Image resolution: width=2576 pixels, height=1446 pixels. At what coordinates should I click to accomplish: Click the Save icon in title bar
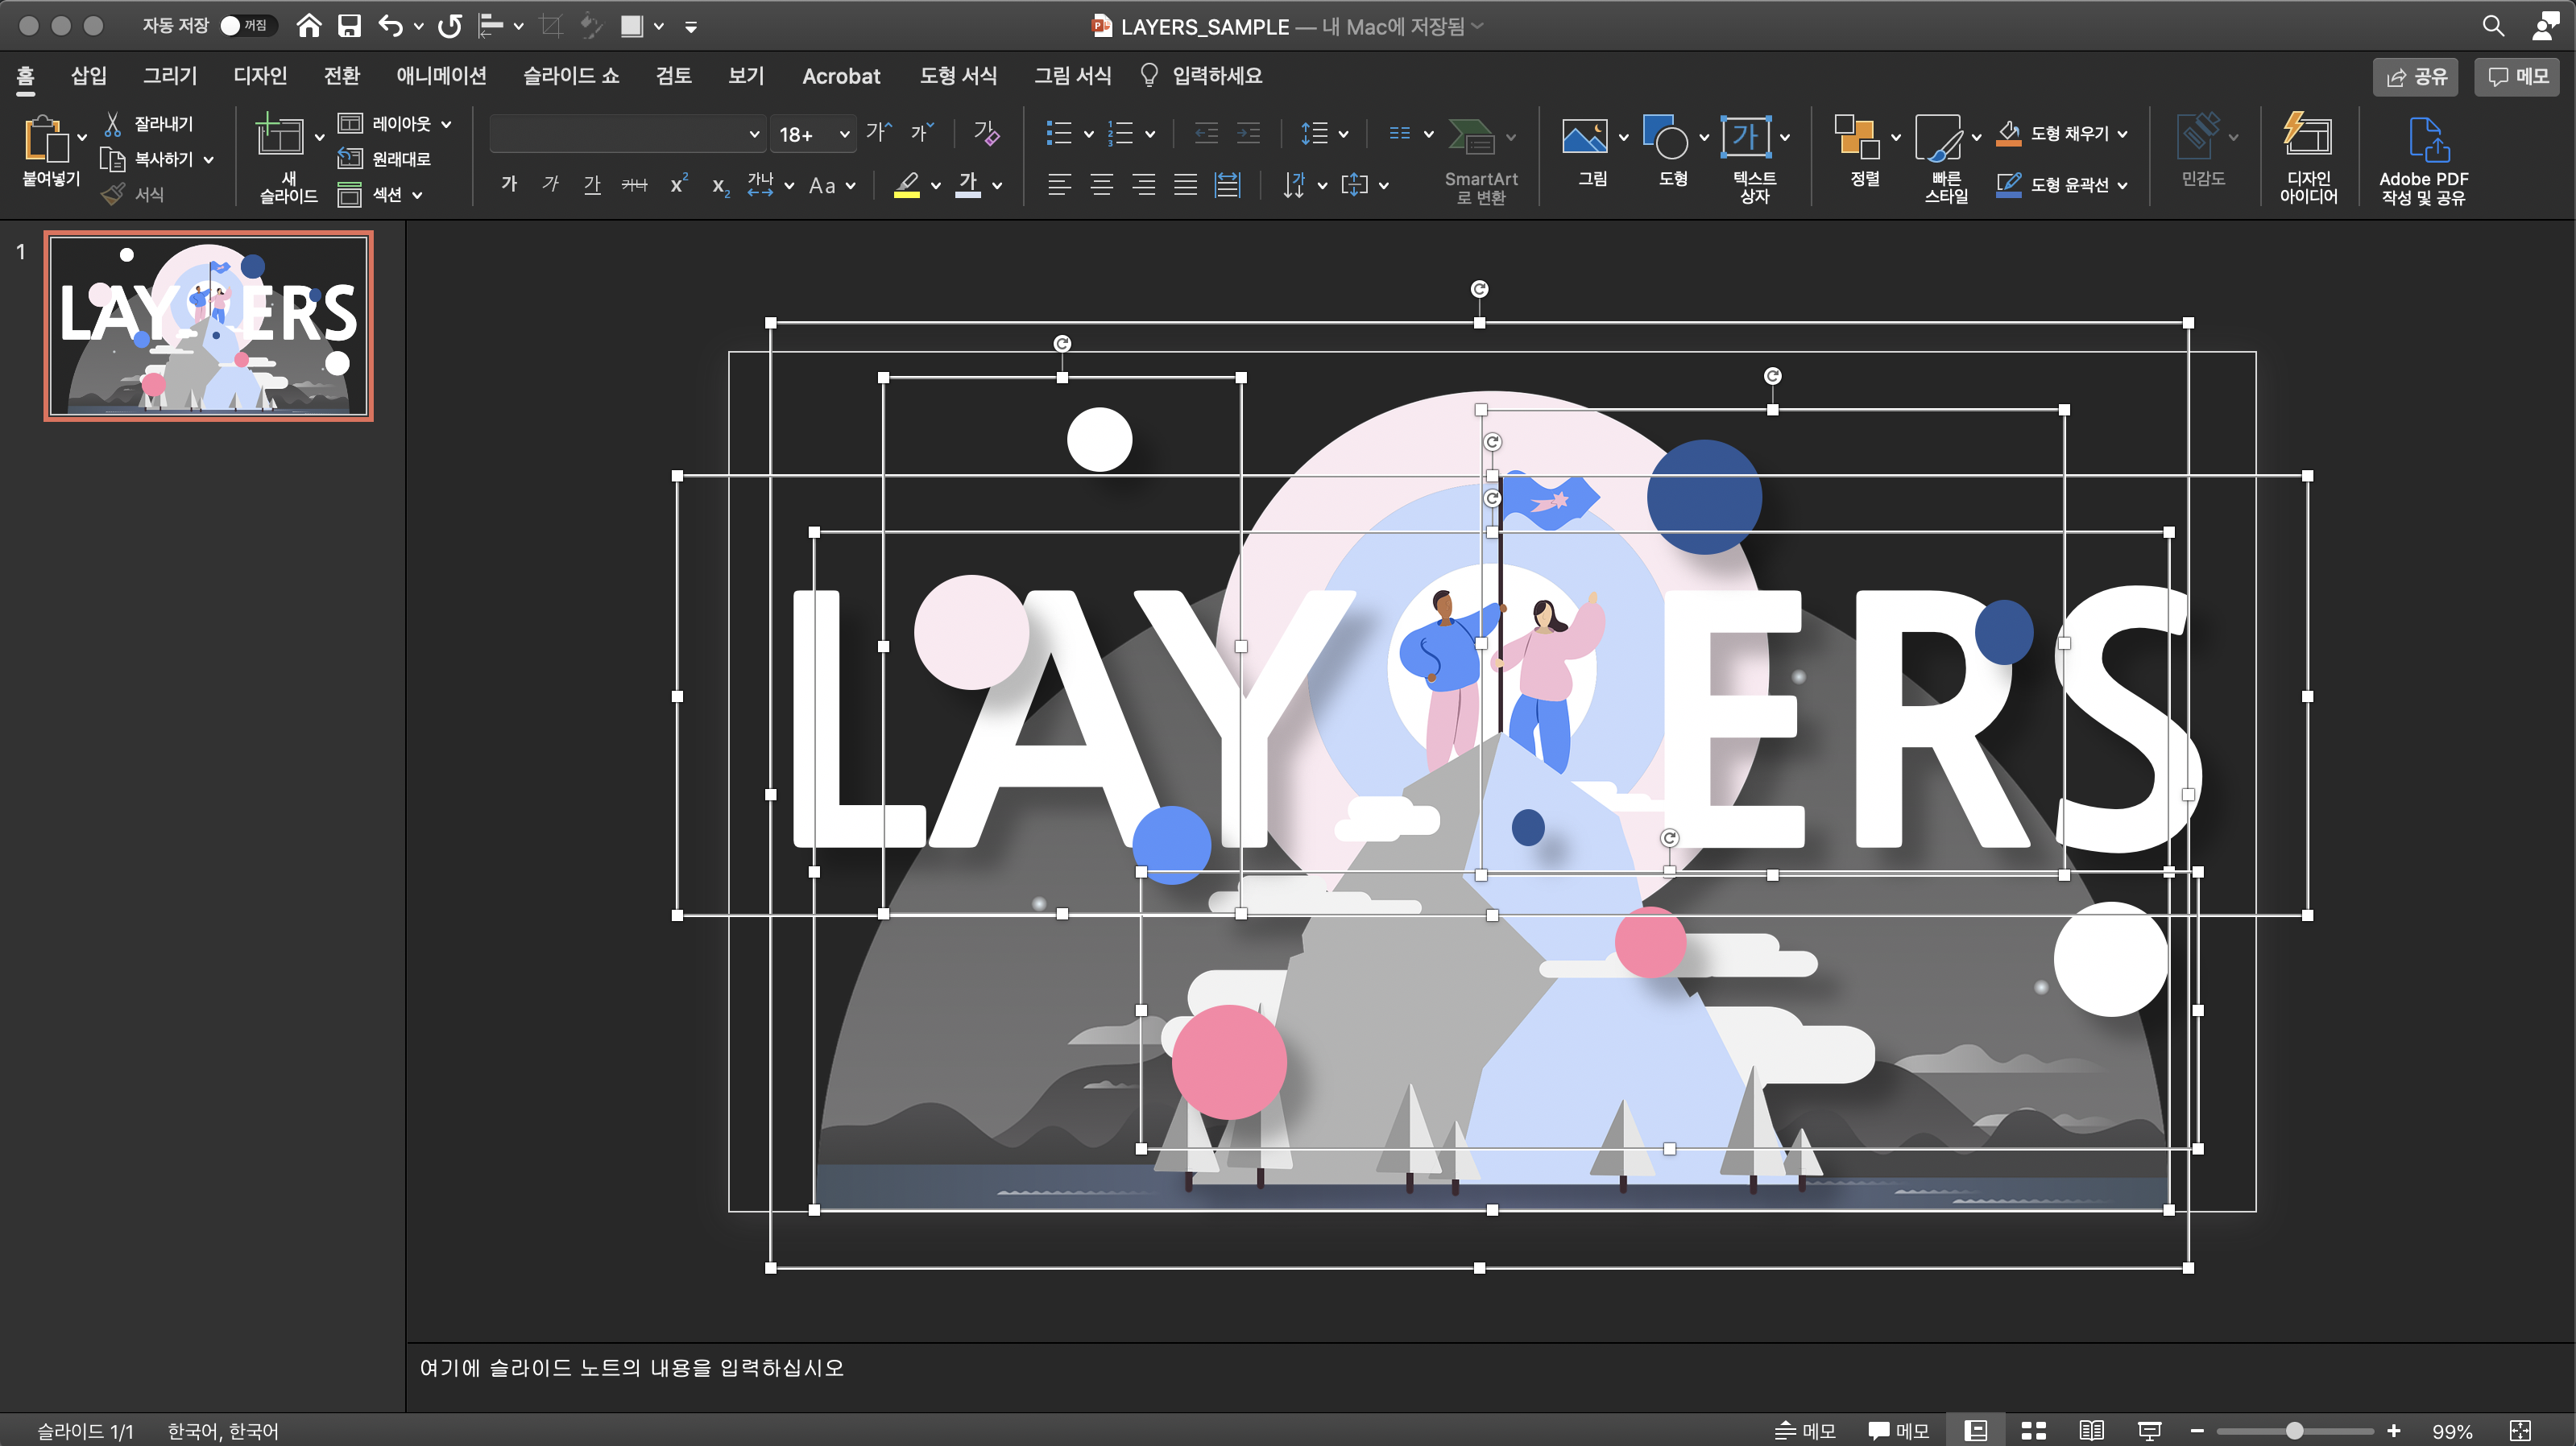point(349,26)
